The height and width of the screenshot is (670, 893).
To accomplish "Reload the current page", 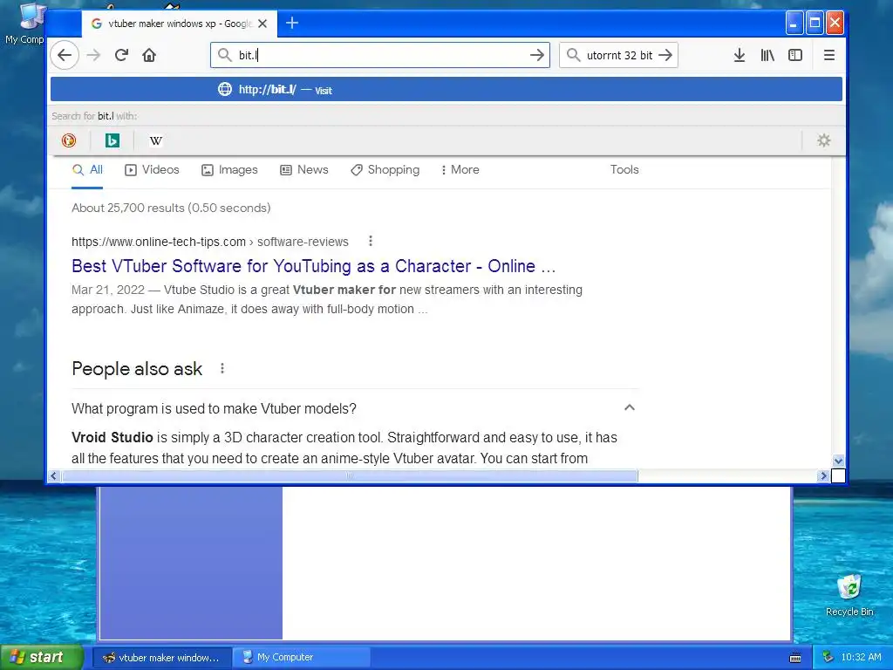I will click(121, 55).
